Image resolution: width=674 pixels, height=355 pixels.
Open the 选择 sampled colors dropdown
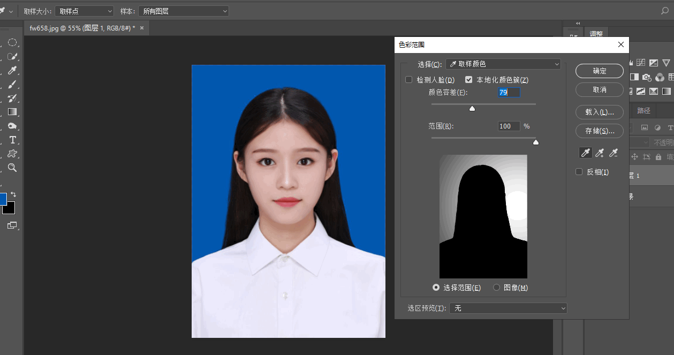(503, 64)
